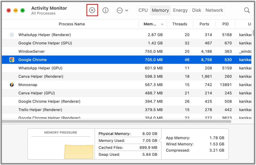
Task: Click the Google Chrome app icon
Action: [x=12, y=60]
